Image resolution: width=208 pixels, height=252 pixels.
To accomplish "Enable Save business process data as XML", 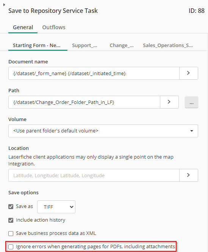I will click(11, 233).
